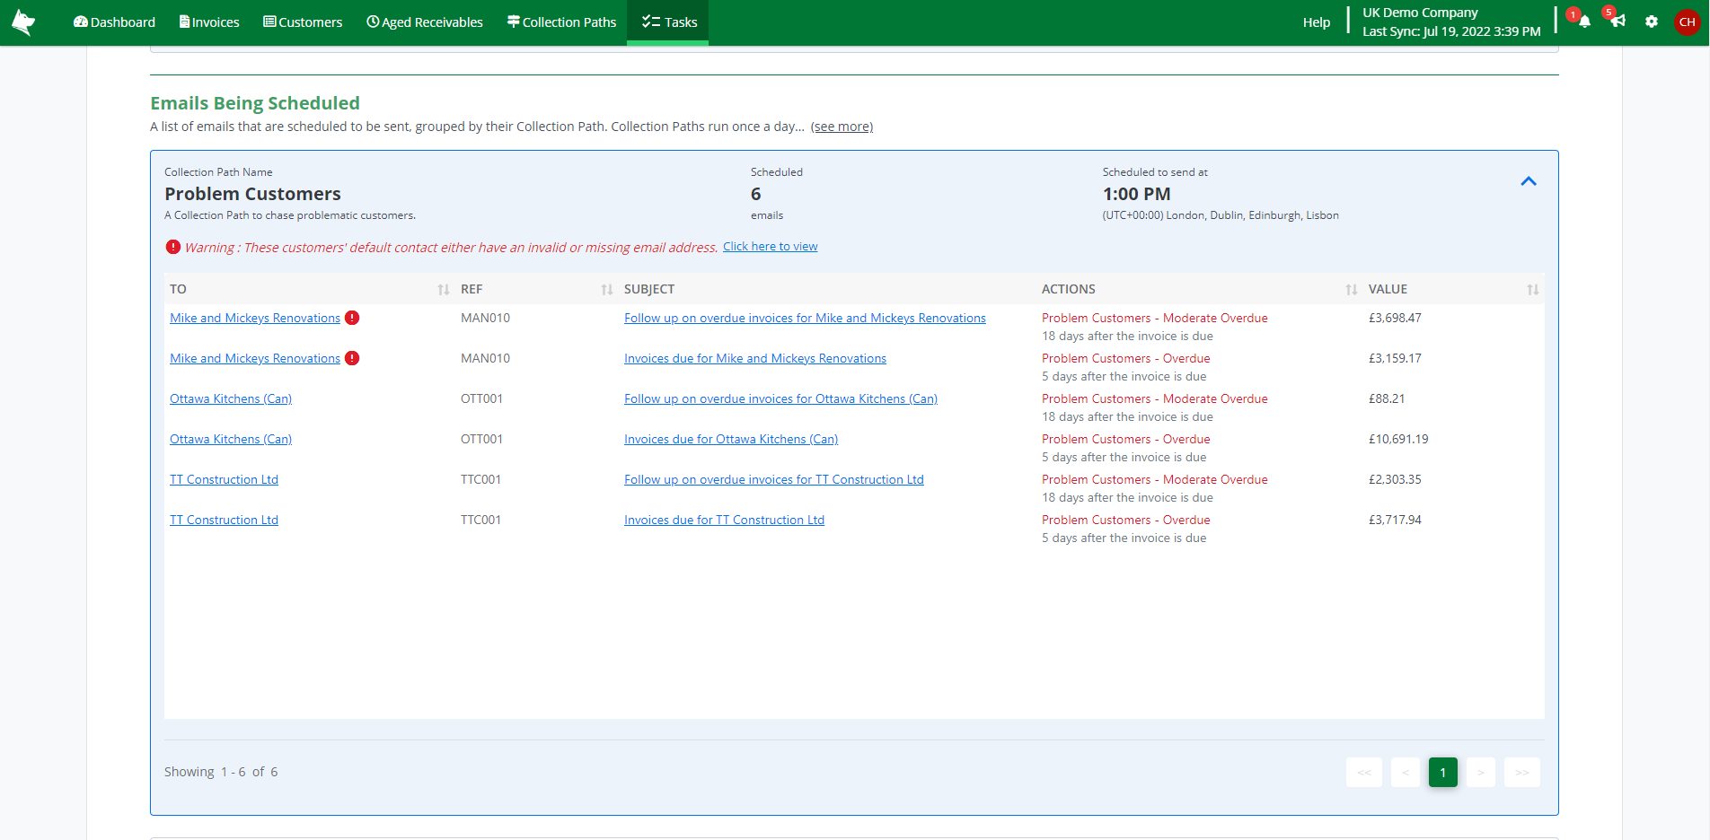This screenshot has height=840, width=1710.
Task: Open 'Invoices due for TT Construction Ltd' subject
Action: tap(724, 520)
